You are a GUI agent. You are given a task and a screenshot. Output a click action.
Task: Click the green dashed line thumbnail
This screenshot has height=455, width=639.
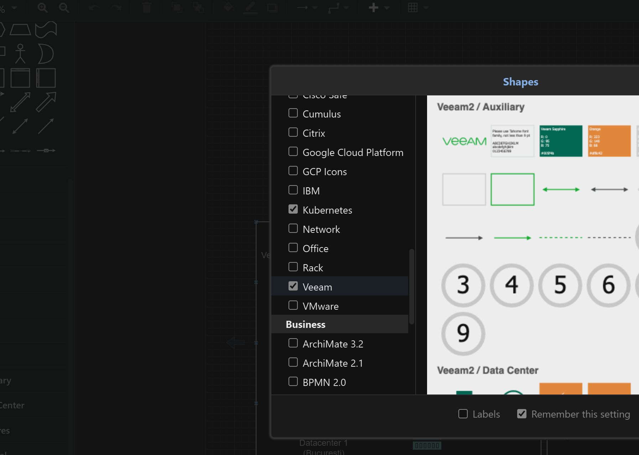click(561, 237)
